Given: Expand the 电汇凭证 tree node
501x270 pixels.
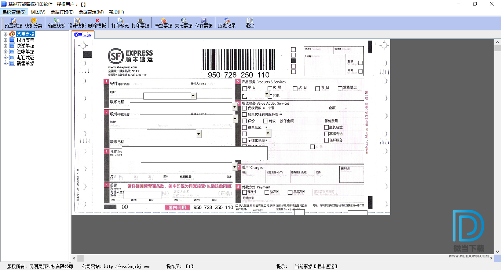Looking at the screenshot, I should (x=5, y=57).
